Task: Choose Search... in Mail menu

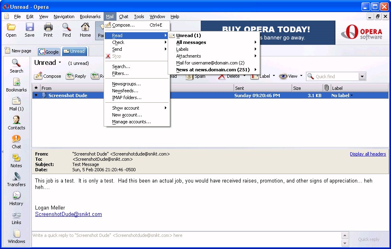Action: click(x=137, y=66)
